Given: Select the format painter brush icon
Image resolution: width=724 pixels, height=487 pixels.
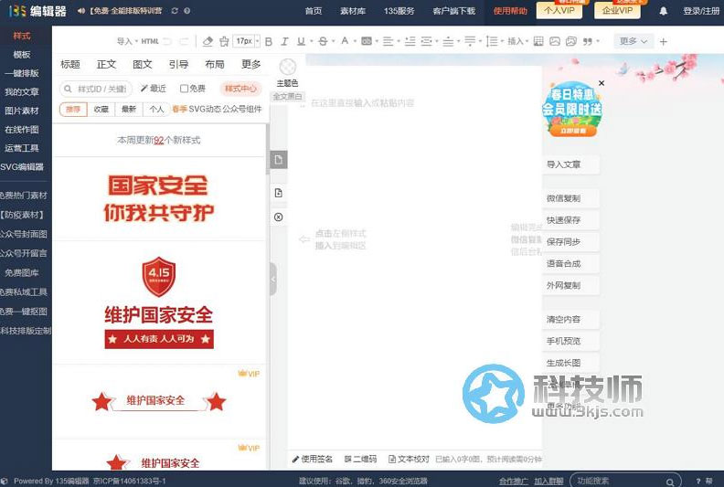Looking at the screenshot, I should point(224,41).
